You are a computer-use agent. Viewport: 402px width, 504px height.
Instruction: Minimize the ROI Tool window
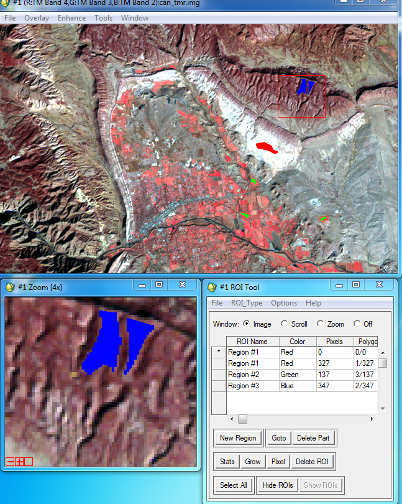pyautogui.click(x=339, y=285)
